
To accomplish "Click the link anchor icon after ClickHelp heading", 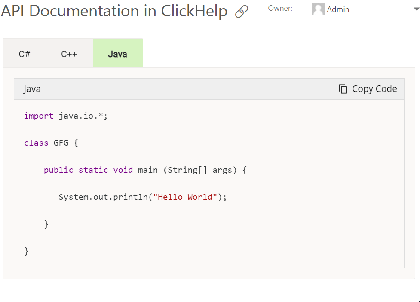I will (x=241, y=12).
